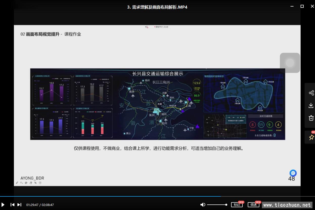Image resolution: width=315 pixels, height=210 pixels.
Task: Click the red circle number 8 index
Action: (x=252, y=125)
